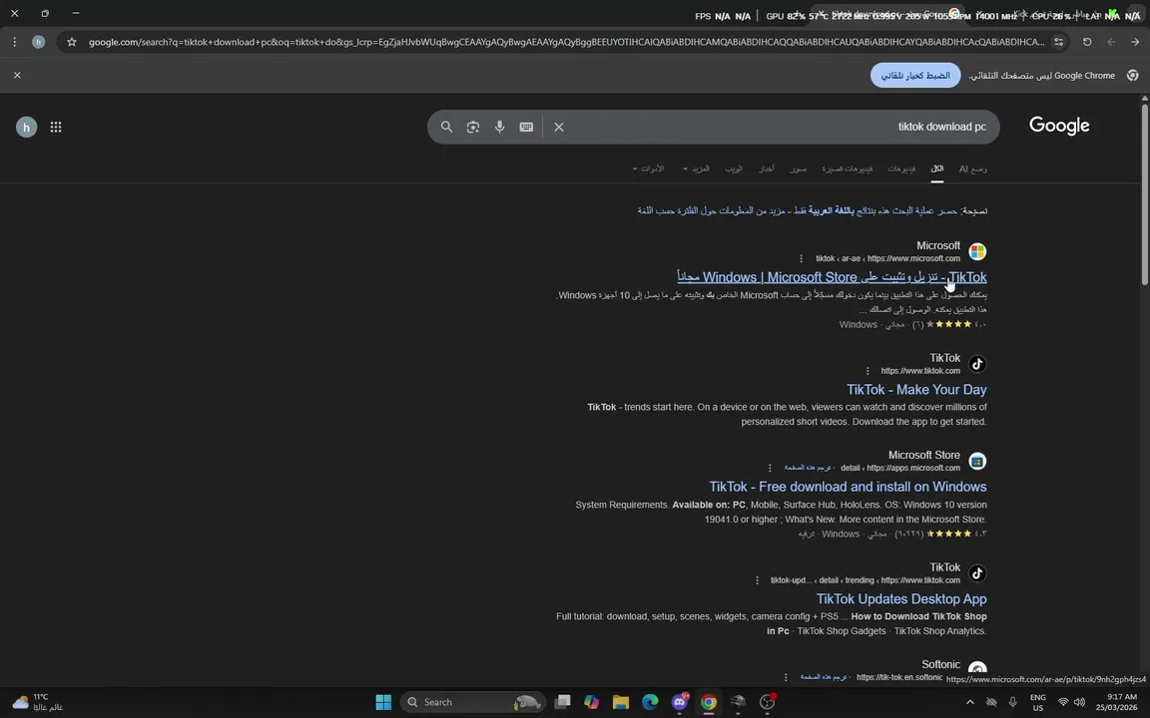Open the Google apps grid

pos(56,127)
